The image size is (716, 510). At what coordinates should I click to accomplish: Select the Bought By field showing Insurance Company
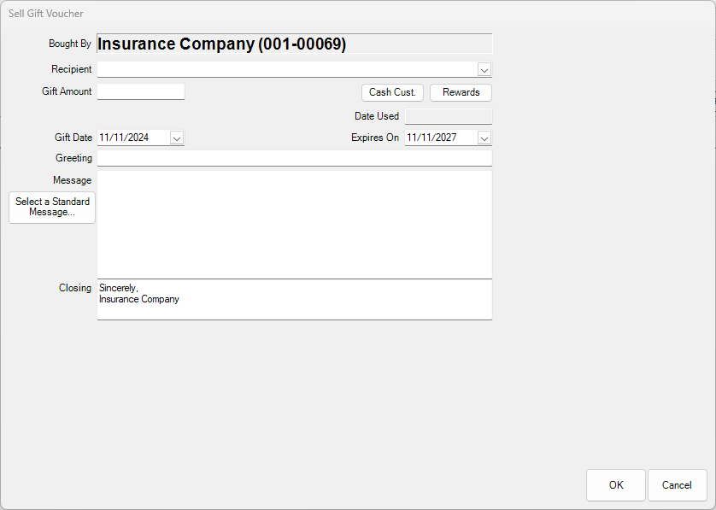coord(294,44)
